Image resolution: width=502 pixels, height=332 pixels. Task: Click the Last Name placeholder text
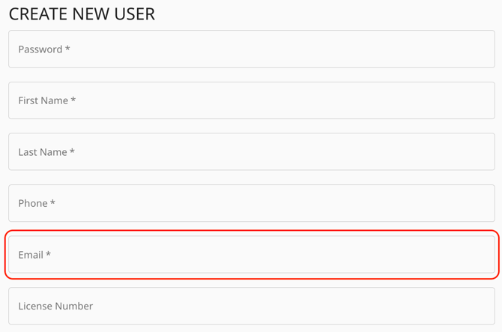click(x=43, y=152)
